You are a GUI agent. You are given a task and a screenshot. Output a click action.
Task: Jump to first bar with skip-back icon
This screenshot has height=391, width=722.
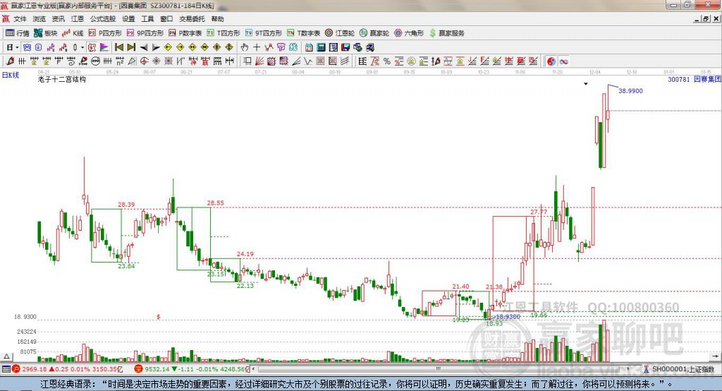(119, 47)
